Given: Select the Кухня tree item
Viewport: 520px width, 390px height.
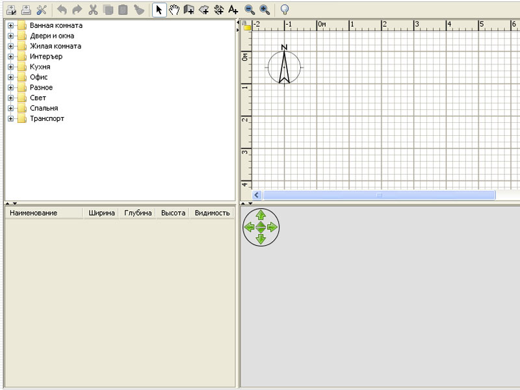Looking at the screenshot, I should 40,67.
